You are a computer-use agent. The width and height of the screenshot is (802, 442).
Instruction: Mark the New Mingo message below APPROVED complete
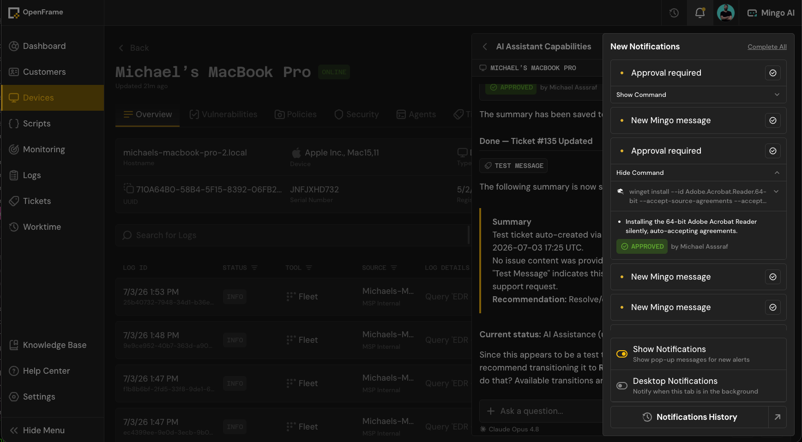click(773, 277)
